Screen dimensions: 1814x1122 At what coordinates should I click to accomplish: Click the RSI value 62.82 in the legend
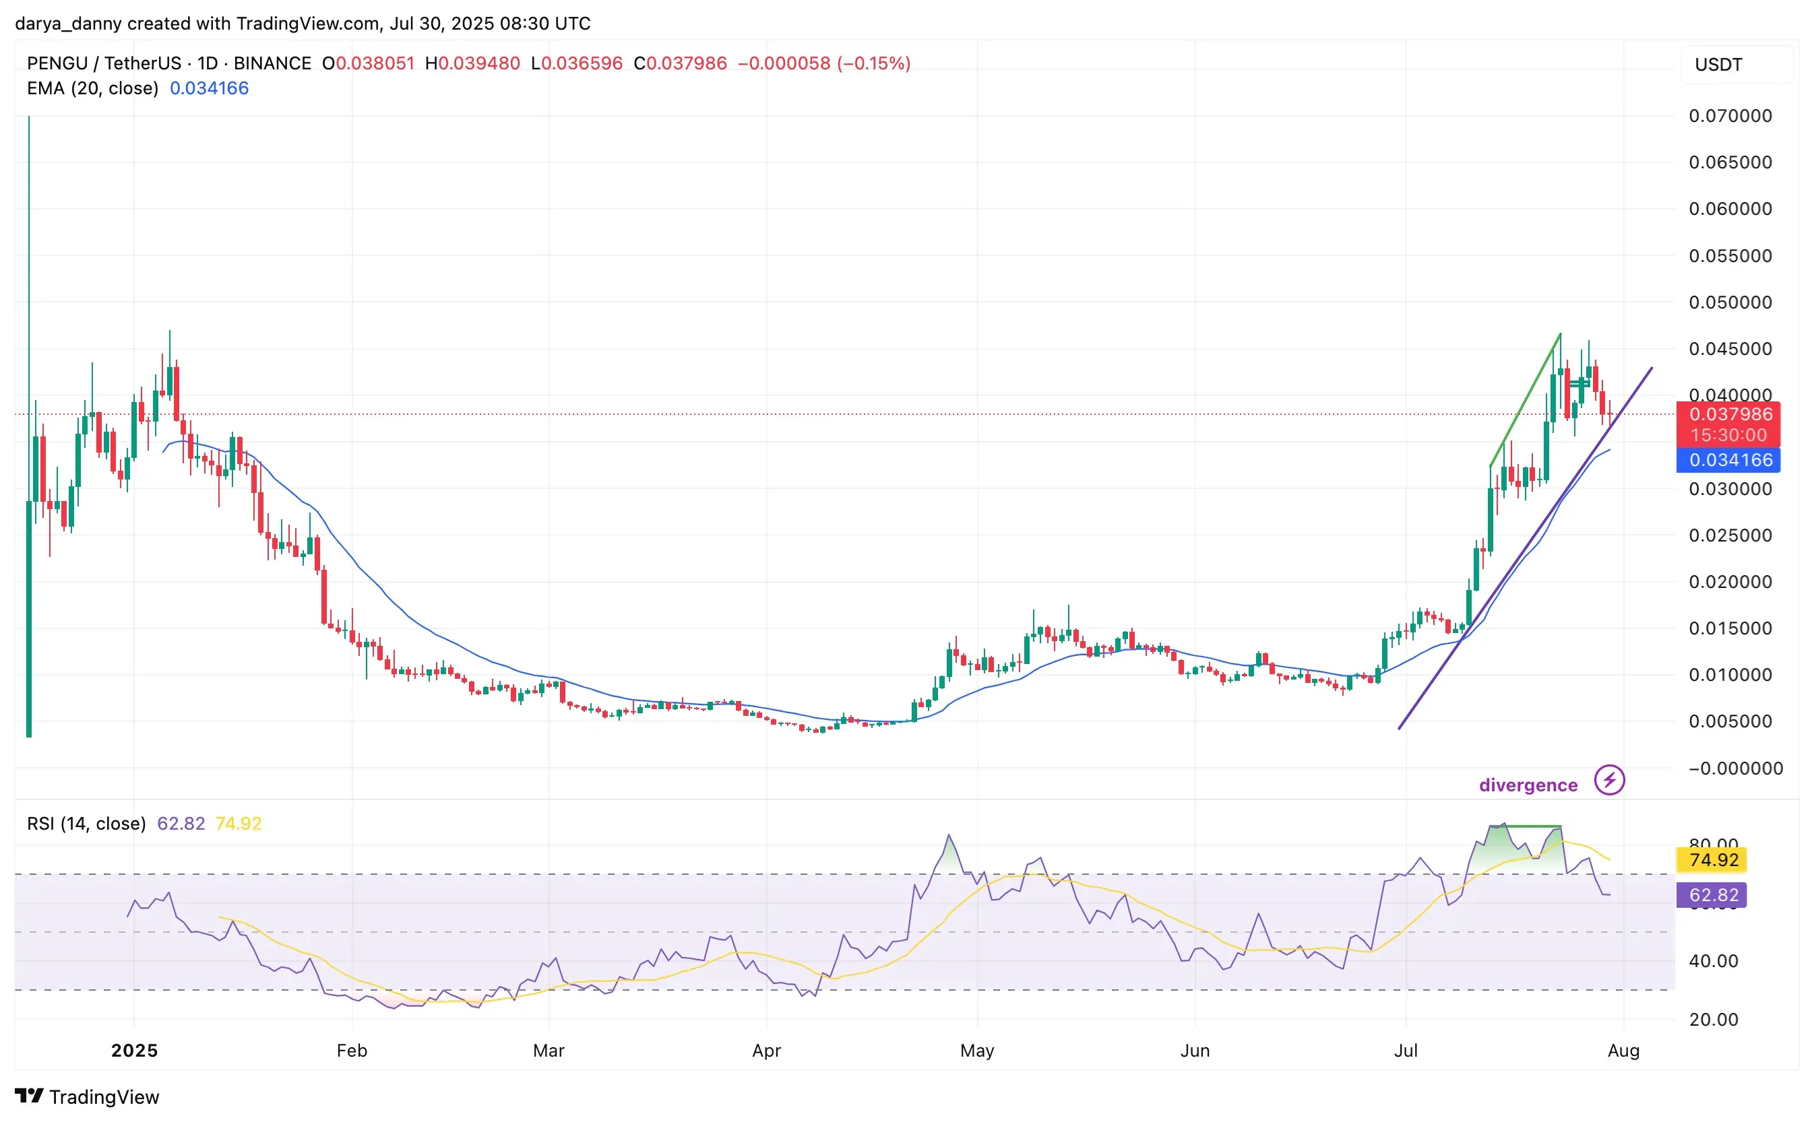click(x=181, y=823)
